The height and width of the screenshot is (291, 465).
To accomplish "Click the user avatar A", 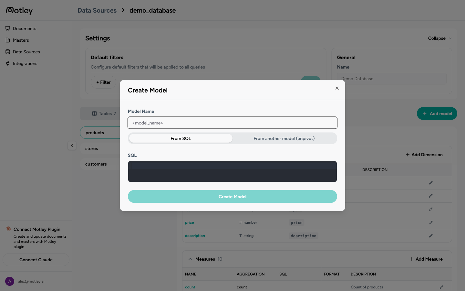I will [10, 281].
